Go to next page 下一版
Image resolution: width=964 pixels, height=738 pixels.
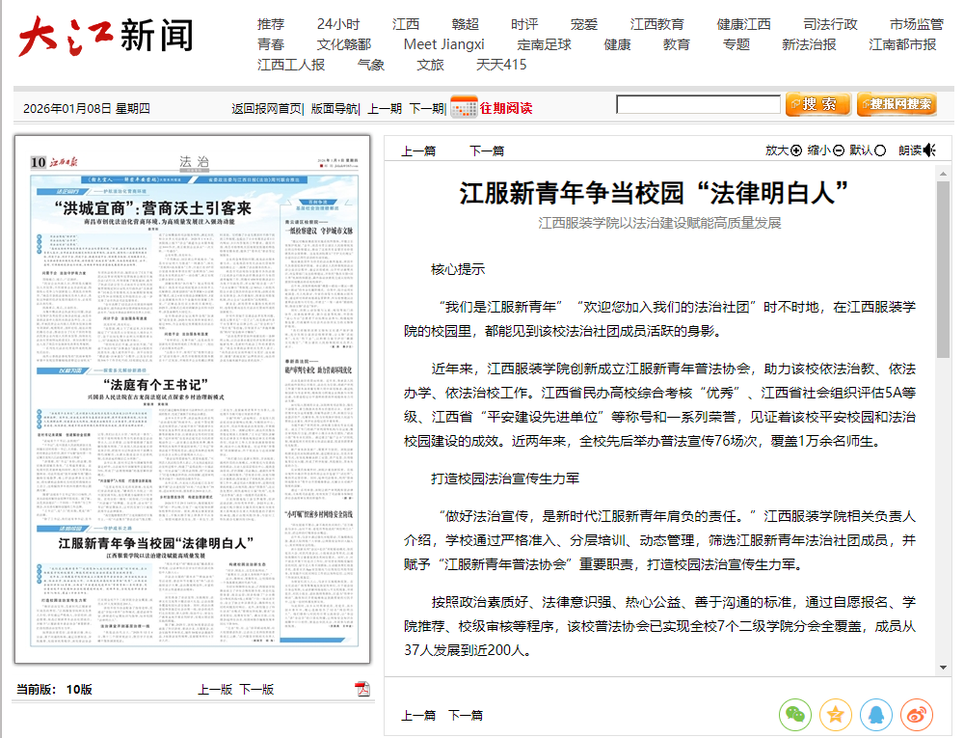coord(256,689)
